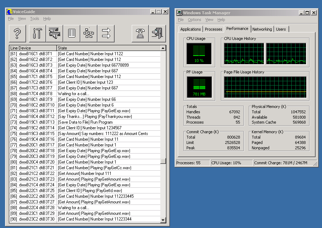The image size is (322, 228).
Task: Click status bar Processes: 55 entry
Action: click(x=193, y=163)
